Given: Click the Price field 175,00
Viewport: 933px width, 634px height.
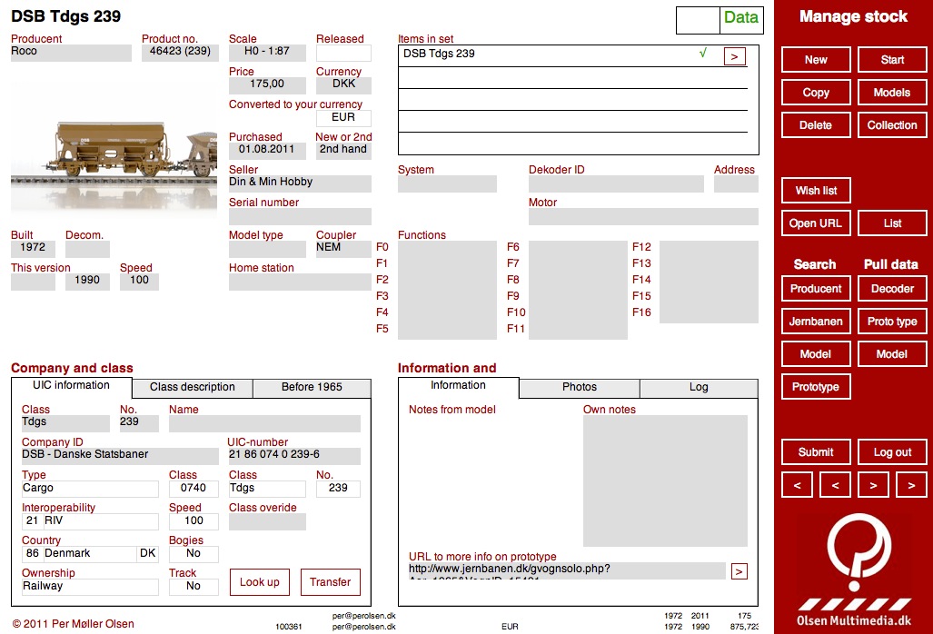Looking at the screenshot, I should click(x=267, y=85).
